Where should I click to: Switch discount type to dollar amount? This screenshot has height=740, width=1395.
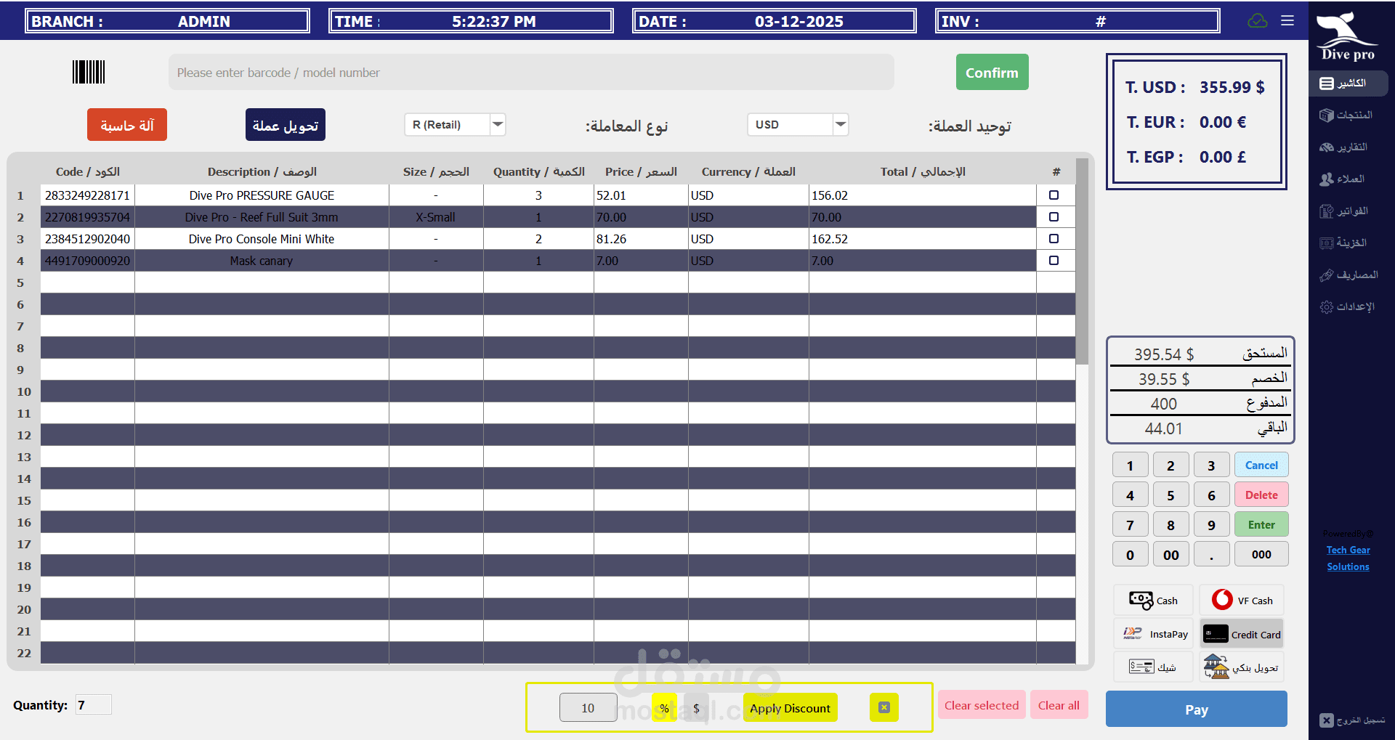[x=696, y=708]
